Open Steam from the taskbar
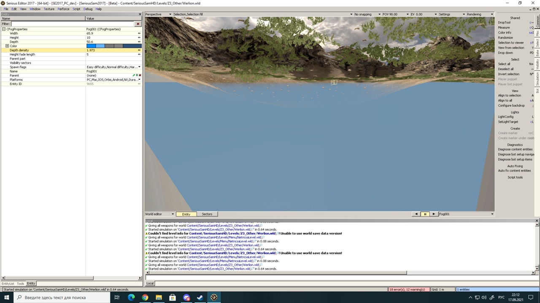Screen dimensions: 540x303 [200, 298]
